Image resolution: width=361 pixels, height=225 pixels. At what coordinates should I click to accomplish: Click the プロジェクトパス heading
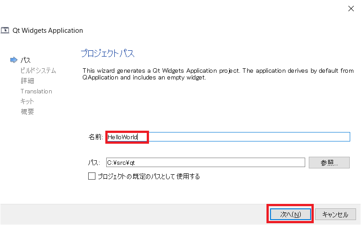tap(108, 53)
